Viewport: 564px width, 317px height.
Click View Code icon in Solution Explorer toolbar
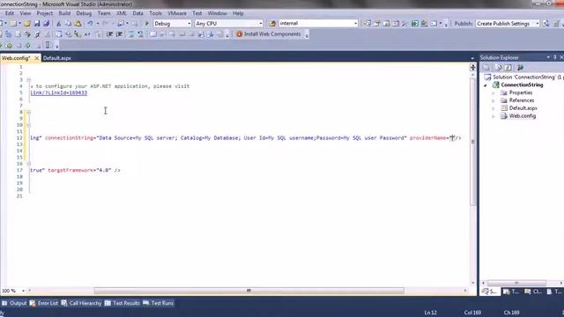(520, 68)
